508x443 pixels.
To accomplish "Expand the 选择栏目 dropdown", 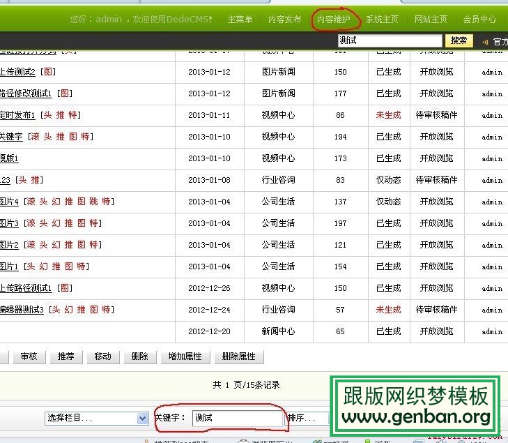I will tap(97, 418).
